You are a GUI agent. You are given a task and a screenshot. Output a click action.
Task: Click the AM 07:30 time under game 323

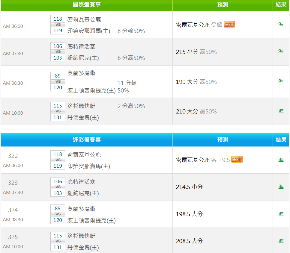coord(13,193)
